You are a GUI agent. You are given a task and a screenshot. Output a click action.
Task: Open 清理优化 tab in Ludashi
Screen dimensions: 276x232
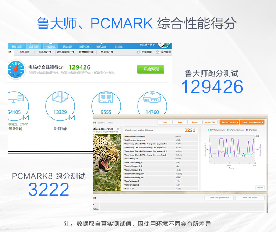coord(85,47)
